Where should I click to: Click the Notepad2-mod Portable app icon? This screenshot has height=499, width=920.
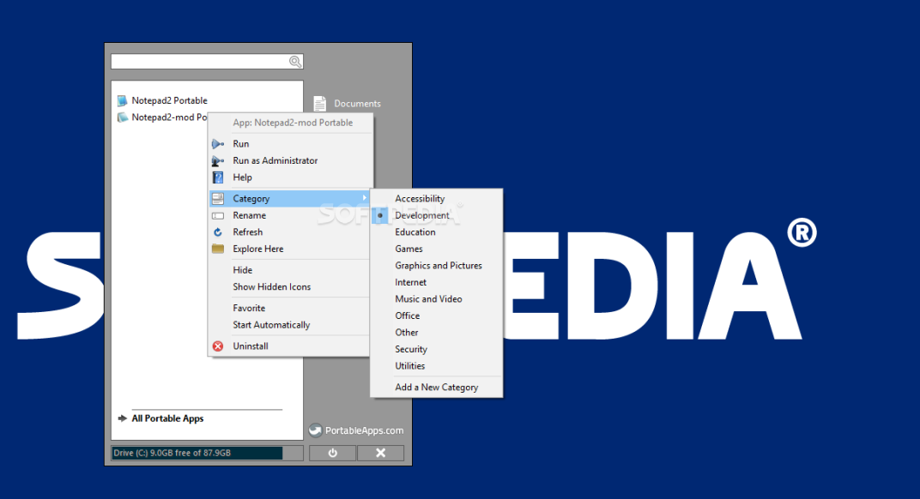coord(122,117)
